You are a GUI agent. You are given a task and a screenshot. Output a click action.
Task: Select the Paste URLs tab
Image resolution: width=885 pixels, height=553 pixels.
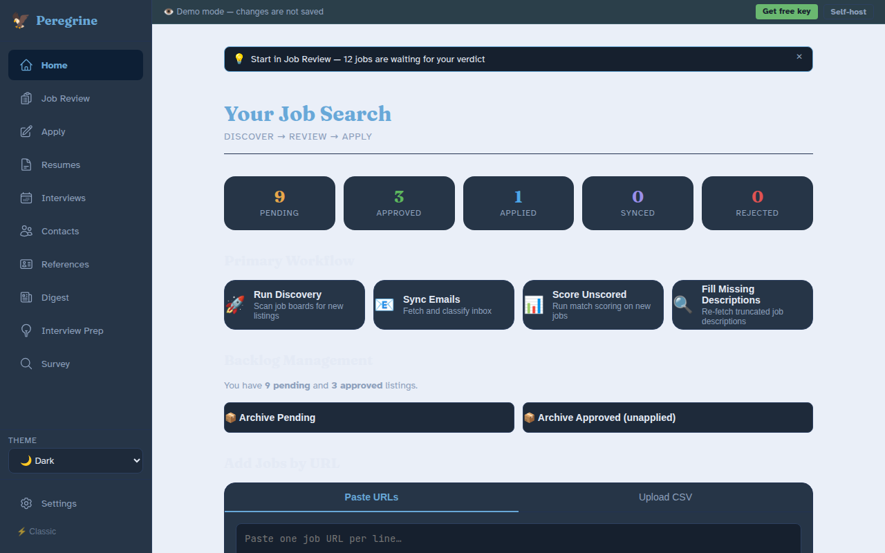coord(371,497)
